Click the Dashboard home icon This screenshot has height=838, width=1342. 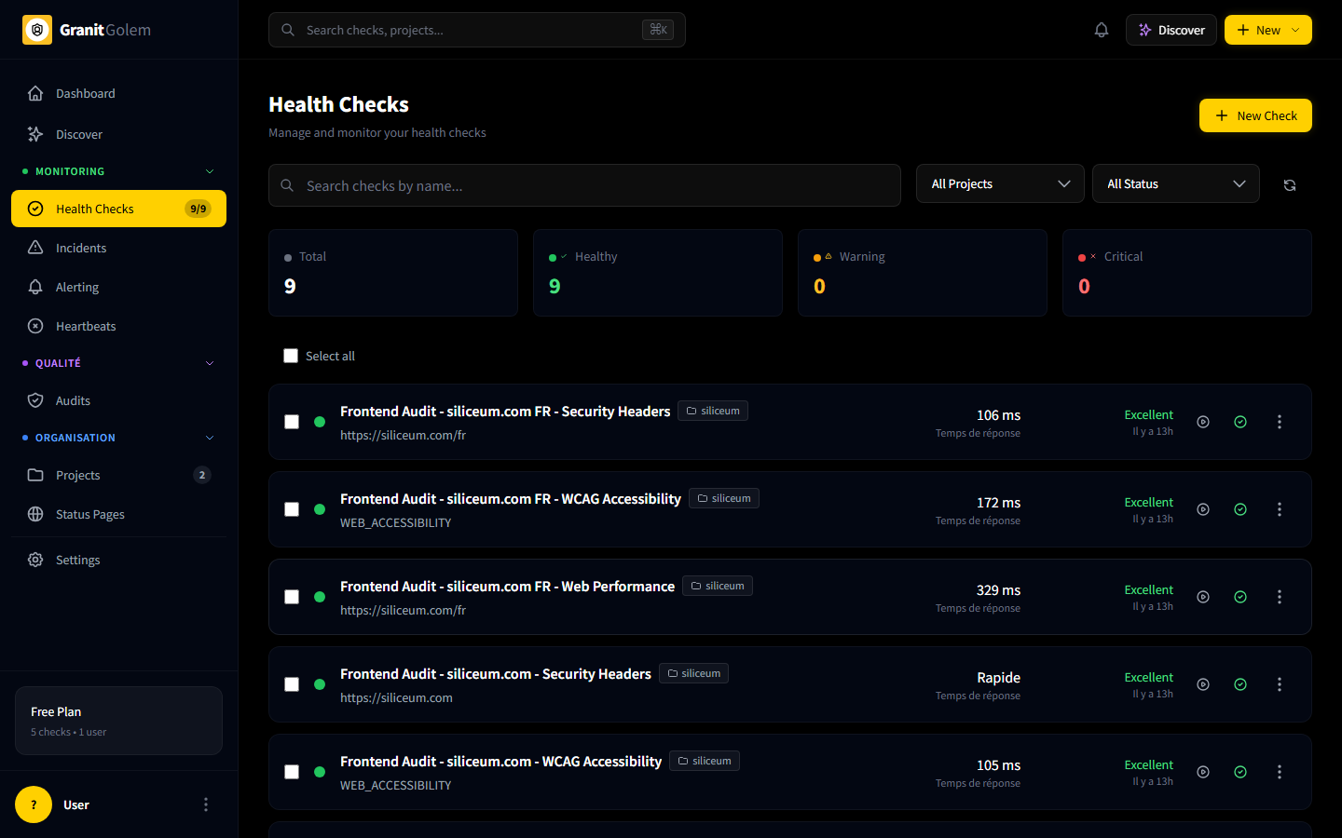(x=35, y=93)
